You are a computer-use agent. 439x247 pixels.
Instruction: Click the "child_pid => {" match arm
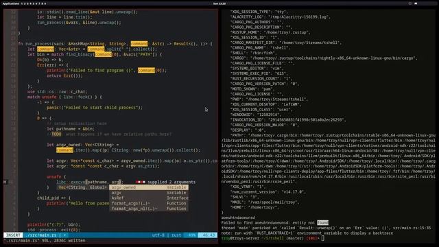click(x=54, y=198)
